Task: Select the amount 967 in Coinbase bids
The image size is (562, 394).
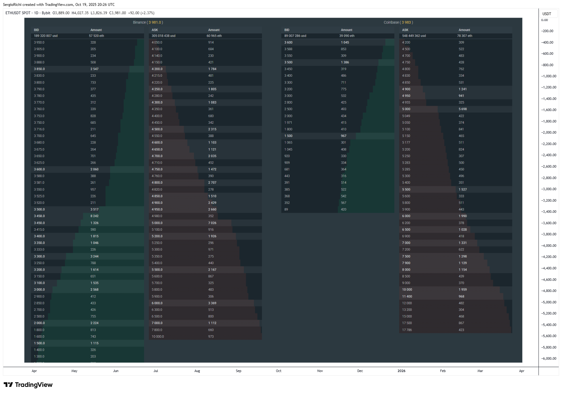Action: (x=344, y=136)
